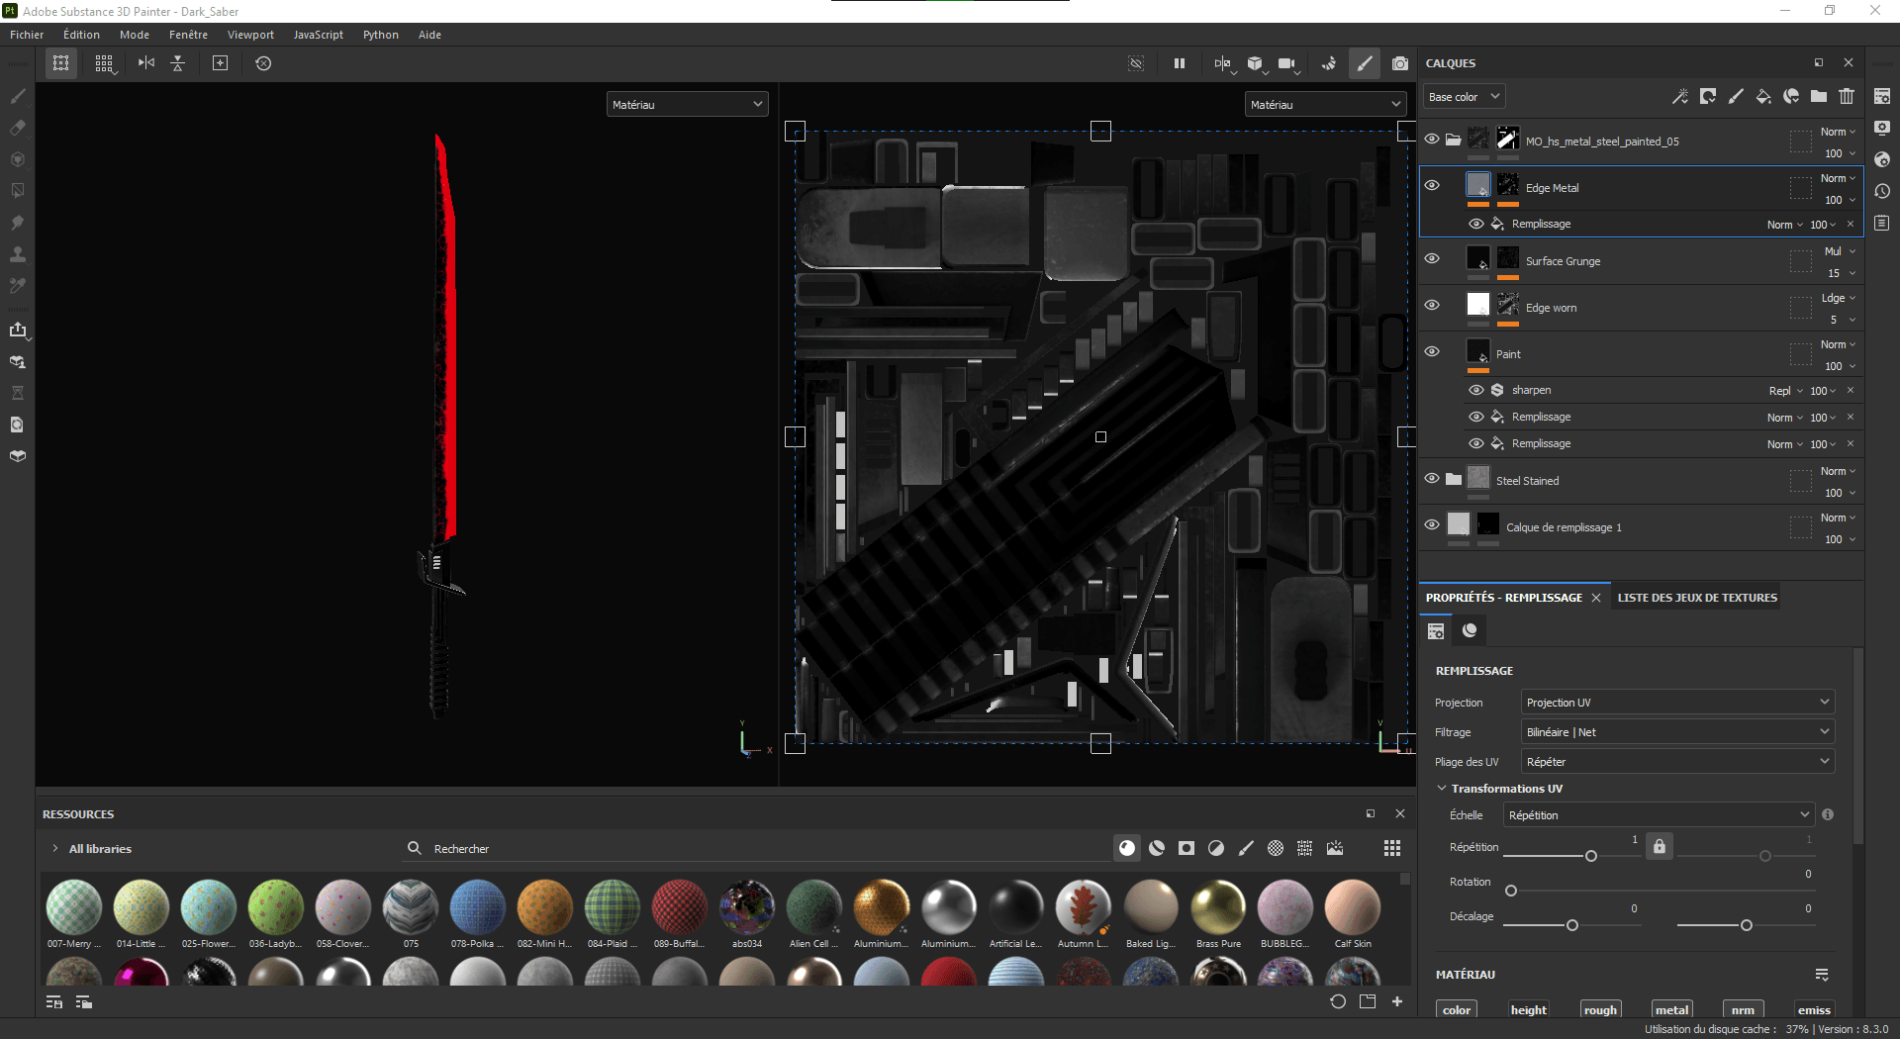Open the Fichier menu

(x=27, y=35)
